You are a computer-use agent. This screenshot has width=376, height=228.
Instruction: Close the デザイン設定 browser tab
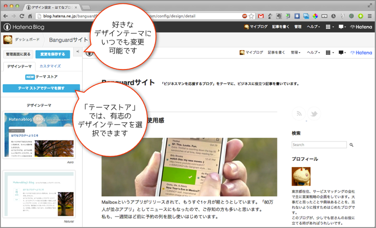[76, 7]
